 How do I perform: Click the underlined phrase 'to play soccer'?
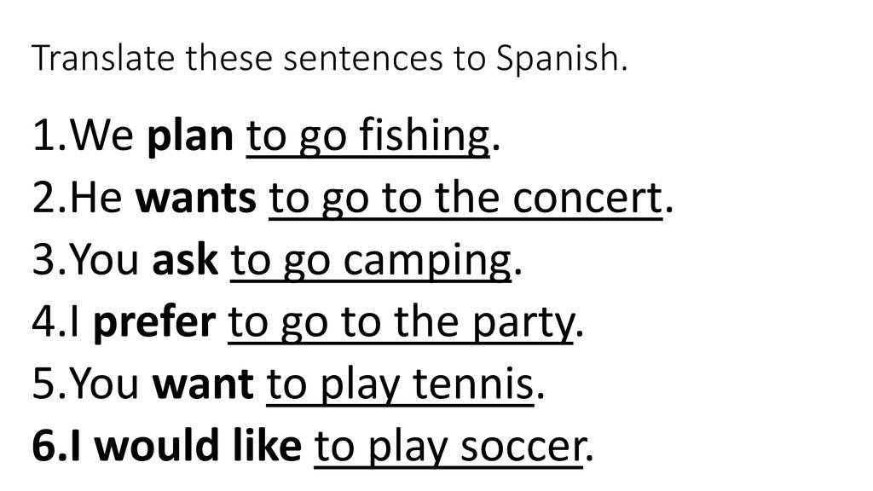point(448,448)
